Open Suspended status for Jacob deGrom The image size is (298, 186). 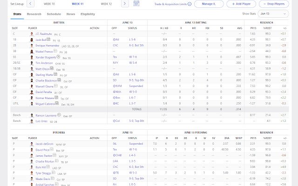(x=136, y=144)
